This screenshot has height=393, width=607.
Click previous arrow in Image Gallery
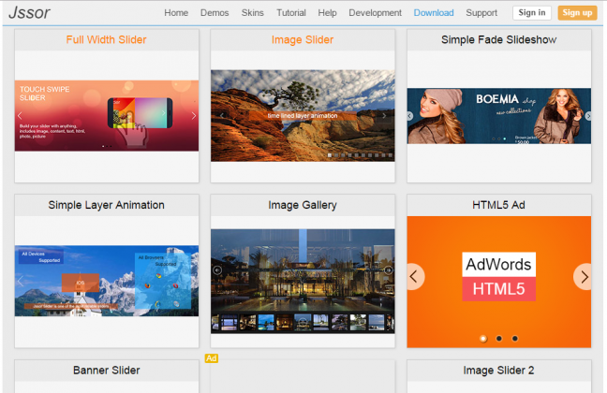(217, 270)
